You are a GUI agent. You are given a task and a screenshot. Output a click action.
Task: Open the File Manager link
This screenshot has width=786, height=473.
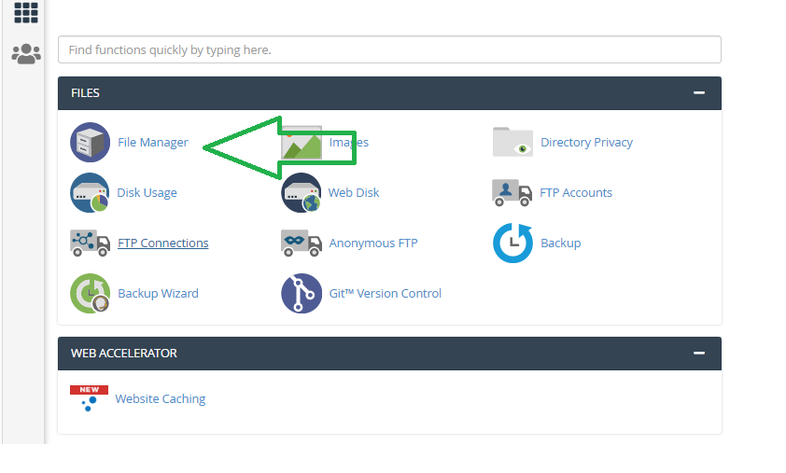tap(153, 143)
